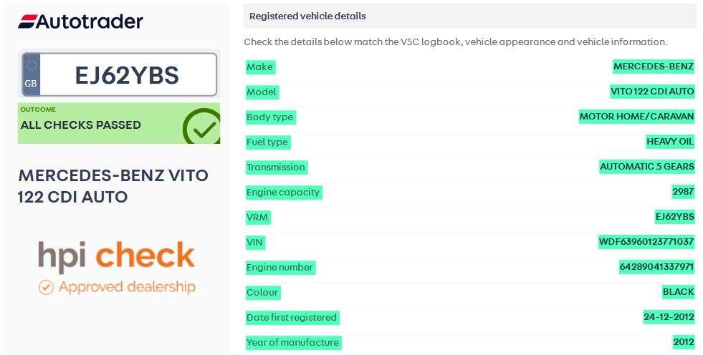Click the HEAVY OIL fuel type value
This screenshot has width=703, height=355.
click(x=670, y=142)
